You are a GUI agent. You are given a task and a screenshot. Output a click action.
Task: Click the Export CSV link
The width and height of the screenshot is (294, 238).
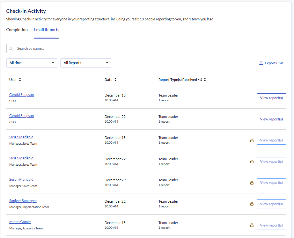(x=274, y=63)
